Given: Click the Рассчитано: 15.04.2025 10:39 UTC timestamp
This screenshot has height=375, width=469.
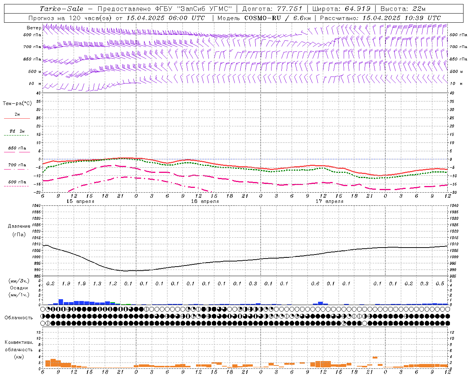Looking at the screenshot, I should (x=380, y=18).
